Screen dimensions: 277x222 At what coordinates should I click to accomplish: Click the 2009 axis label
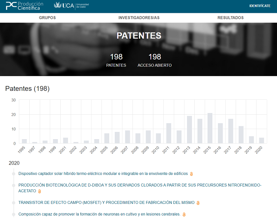point(145,150)
